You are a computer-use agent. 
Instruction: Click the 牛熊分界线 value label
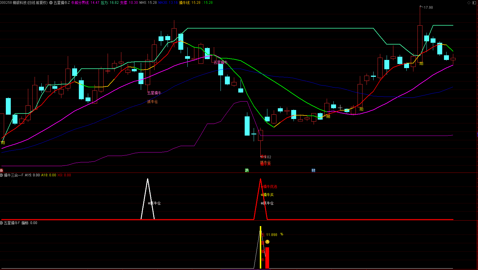pos(85,3)
